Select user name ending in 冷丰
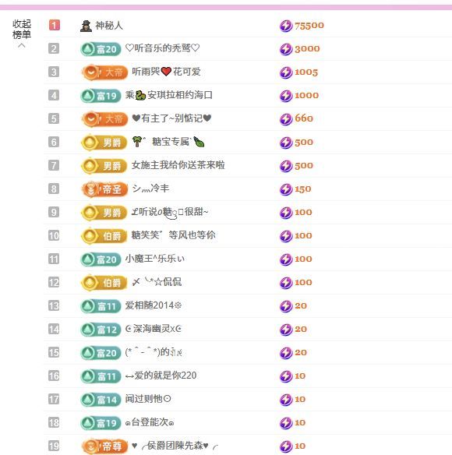This screenshot has height=455, width=452. (150, 189)
